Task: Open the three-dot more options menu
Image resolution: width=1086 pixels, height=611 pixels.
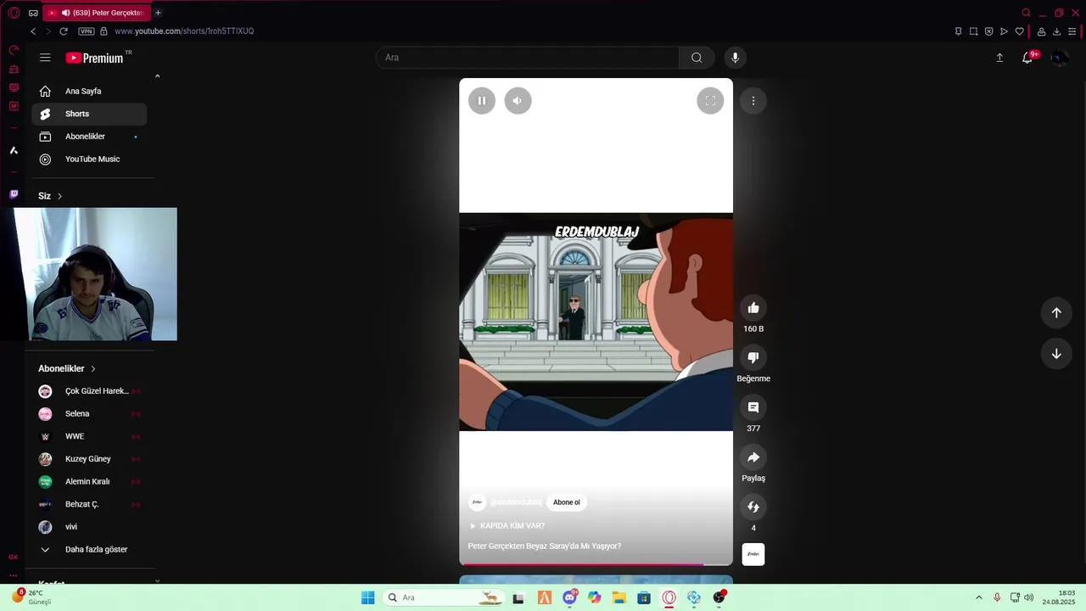Action: click(x=753, y=101)
